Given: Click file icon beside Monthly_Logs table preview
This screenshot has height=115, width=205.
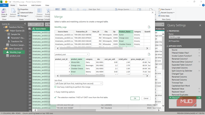Looking at the screenshot, I should 149,27.
